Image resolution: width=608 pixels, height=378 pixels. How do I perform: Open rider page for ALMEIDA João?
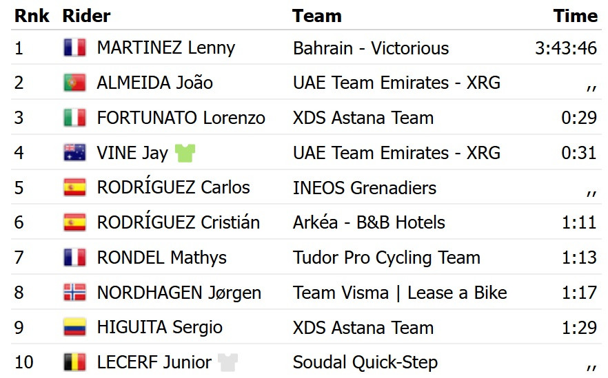point(154,83)
